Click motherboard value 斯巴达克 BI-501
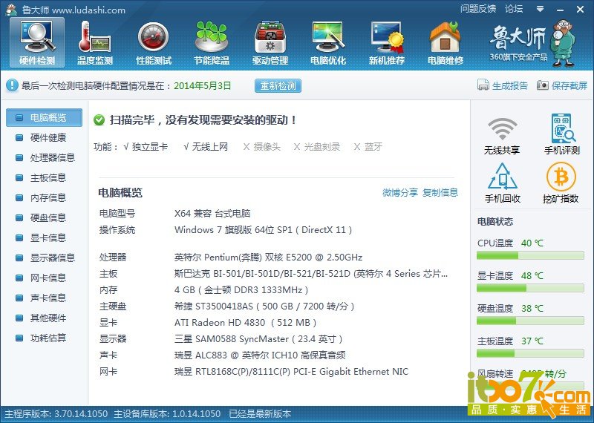The height and width of the screenshot is (423, 594). (x=311, y=274)
